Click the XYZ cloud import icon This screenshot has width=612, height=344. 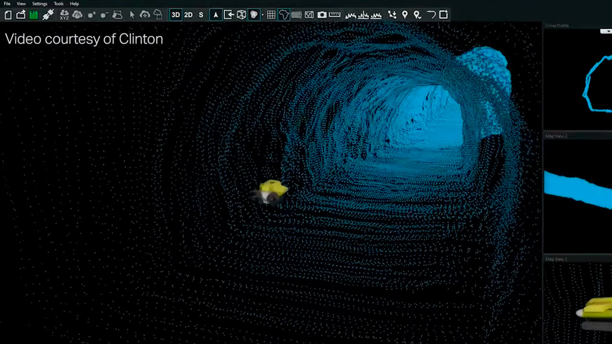pos(65,15)
